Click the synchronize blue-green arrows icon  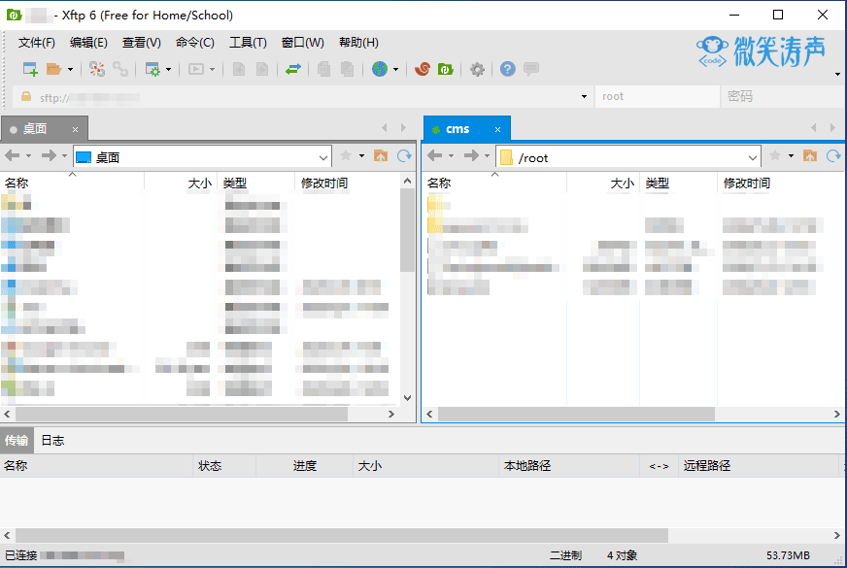point(292,69)
